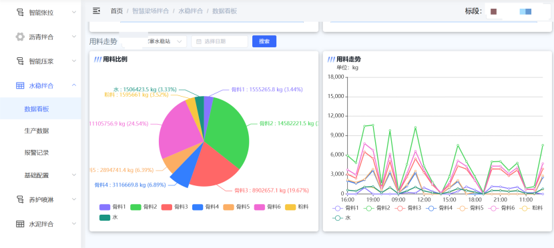Image resolution: width=554 pixels, height=248 pixels.
Task: Click the 智能压浆 sidebar icon
Action: (x=20, y=61)
